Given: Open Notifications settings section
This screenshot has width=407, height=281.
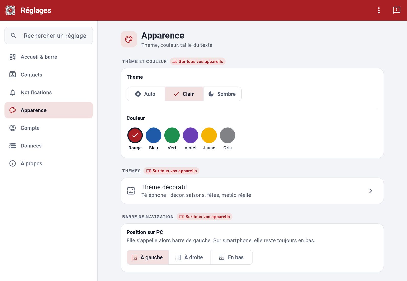Looking at the screenshot, I should [49, 92].
